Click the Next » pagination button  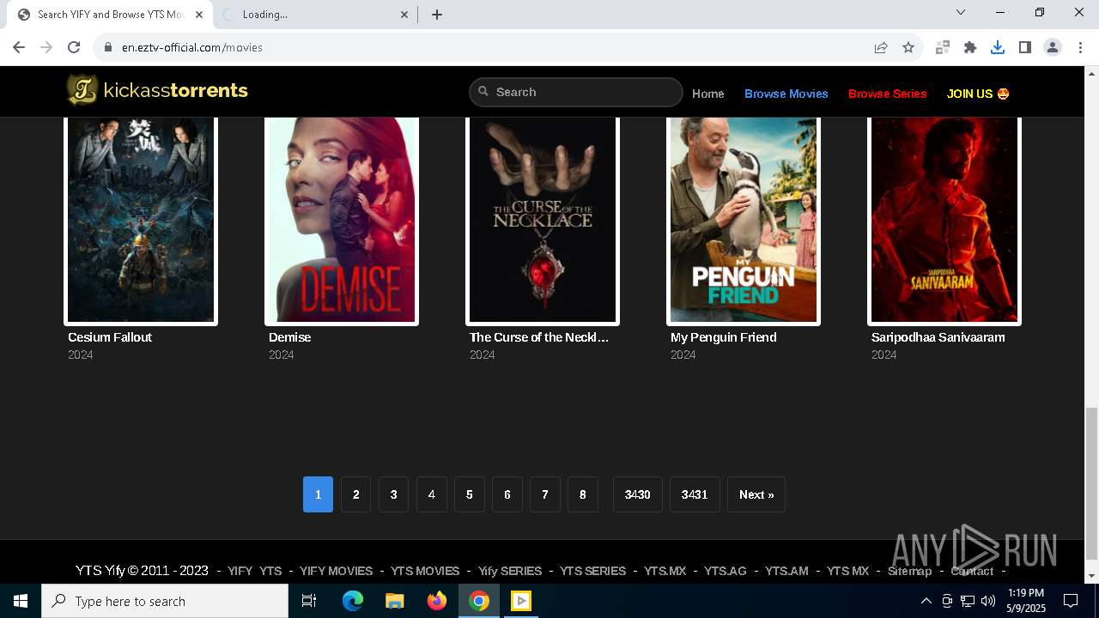click(x=756, y=494)
